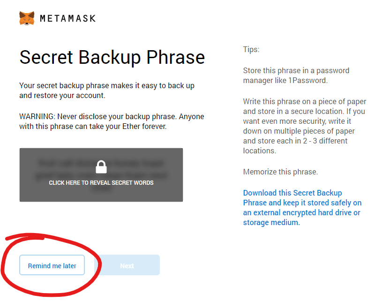The width and height of the screenshot is (390, 302).
Task: Select the WARNING paragraph text
Action: [112, 121]
